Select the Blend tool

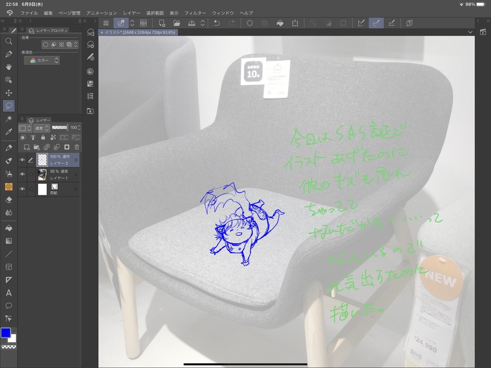9,213
